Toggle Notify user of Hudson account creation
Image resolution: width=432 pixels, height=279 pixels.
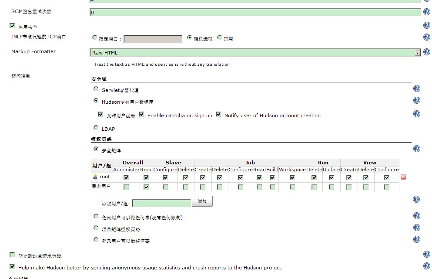click(x=218, y=114)
